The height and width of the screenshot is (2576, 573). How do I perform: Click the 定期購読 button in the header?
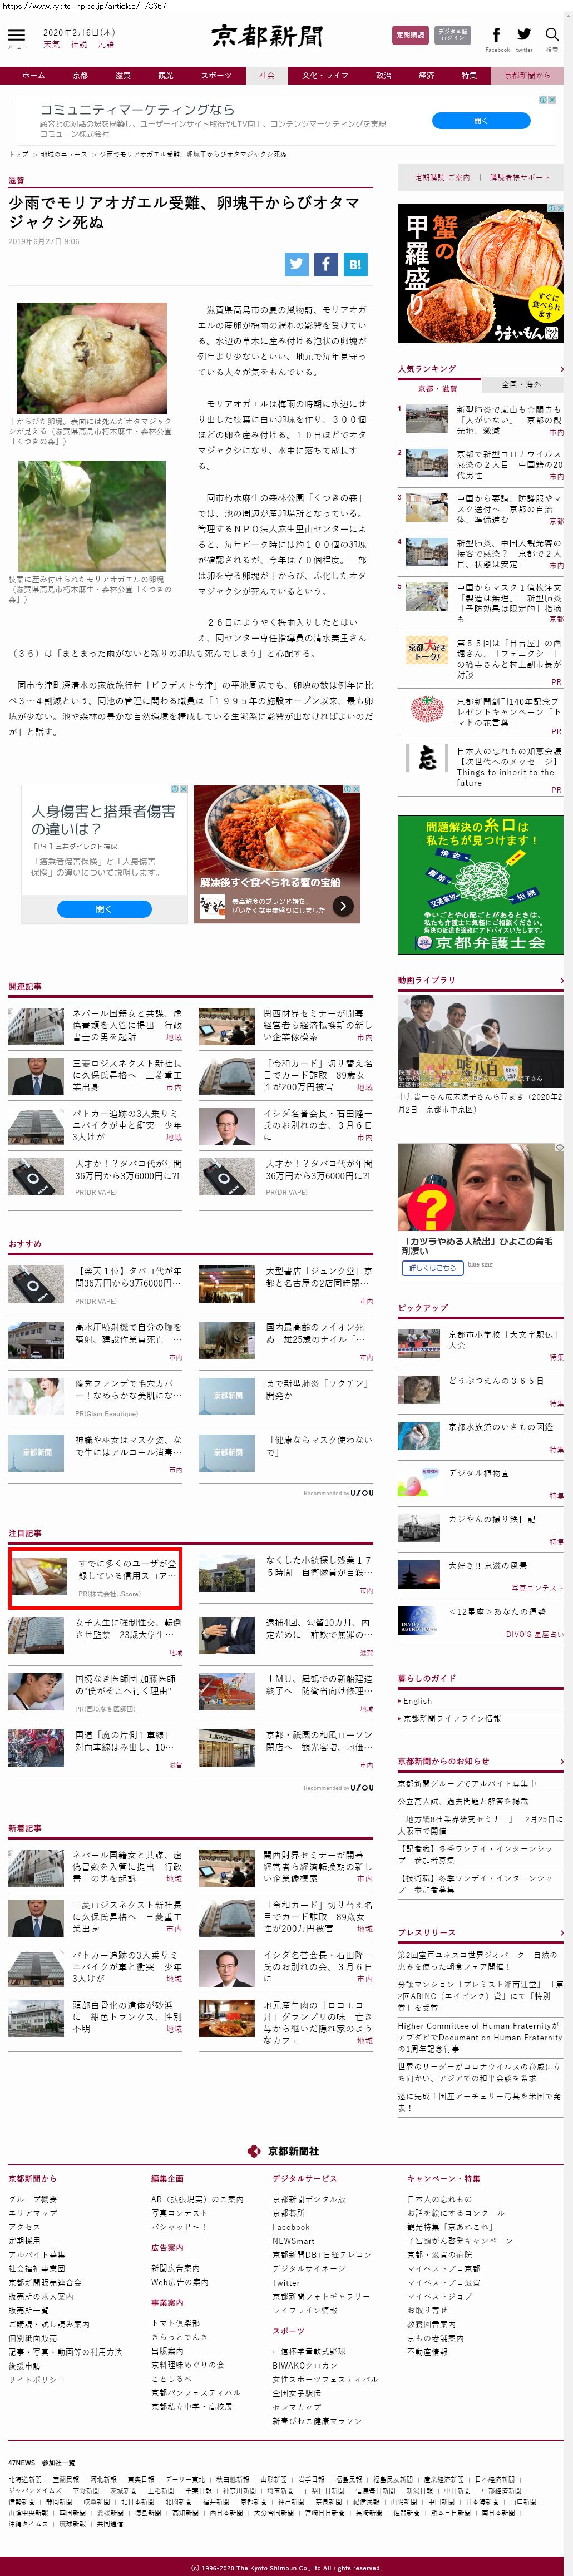pyautogui.click(x=410, y=35)
